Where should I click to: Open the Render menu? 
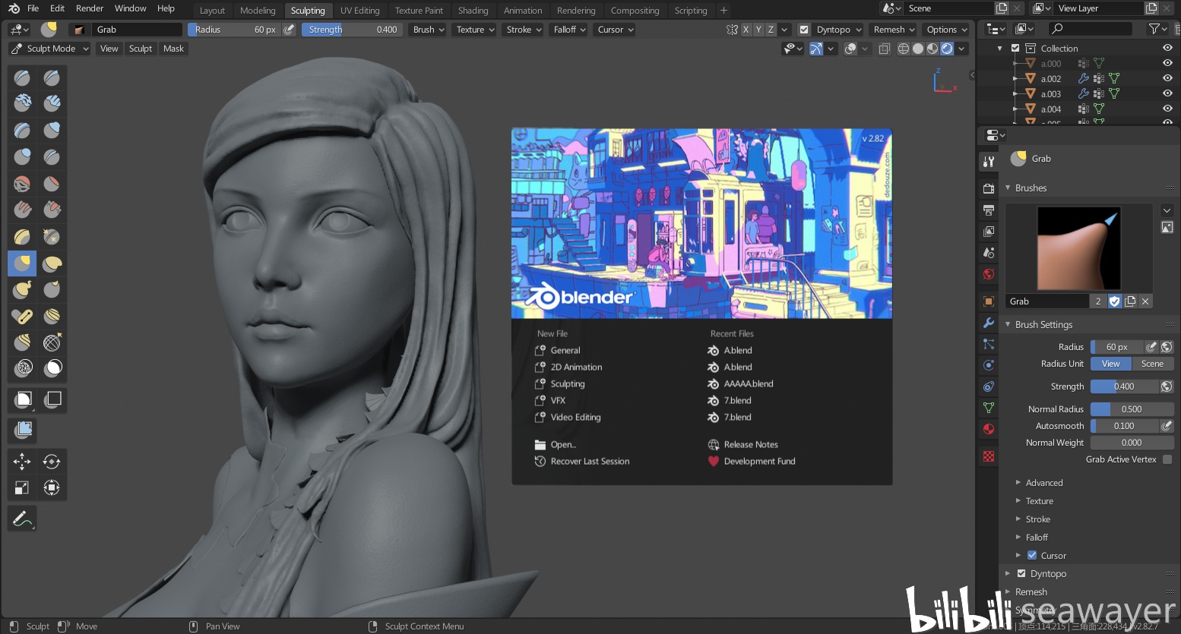click(x=90, y=8)
